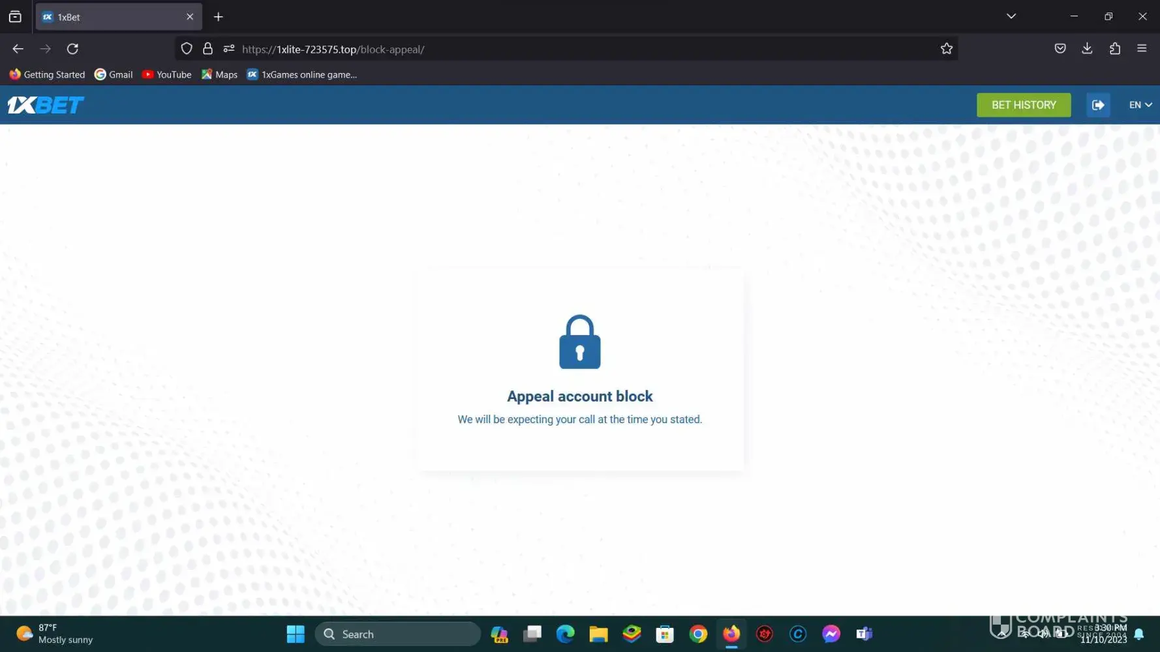This screenshot has width=1160, height=652.
Task: Focus the address bar URL field
Action: pyautogui.click(x=566, y=49)
